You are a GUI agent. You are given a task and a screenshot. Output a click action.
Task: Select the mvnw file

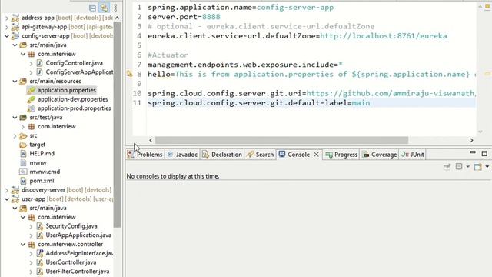pos(38,162)
